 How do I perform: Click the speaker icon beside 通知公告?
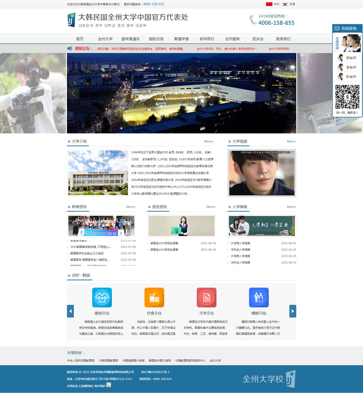click(70, 49)
